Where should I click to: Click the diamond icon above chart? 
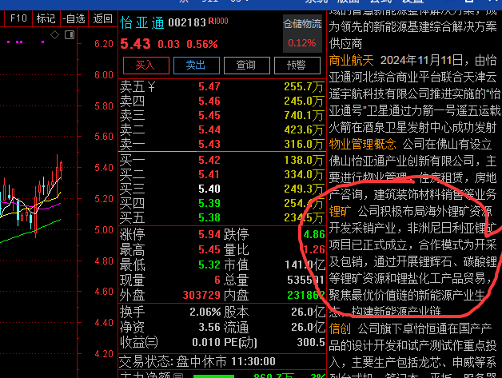click(x=54, y=34)
